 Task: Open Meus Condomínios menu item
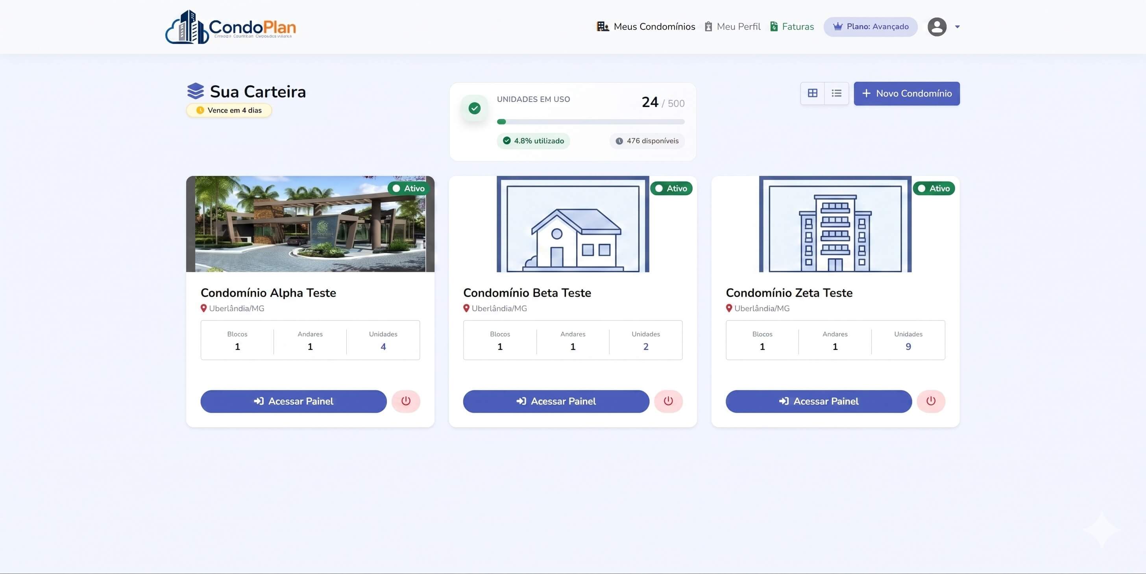[645, 27]
